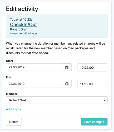Click the Add a note link
This screenshot has width=114, height=132.
(14, 109)
